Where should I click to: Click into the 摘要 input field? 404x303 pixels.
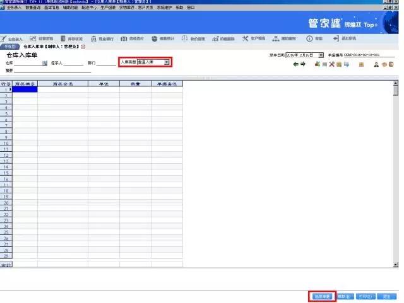(52, 71)
